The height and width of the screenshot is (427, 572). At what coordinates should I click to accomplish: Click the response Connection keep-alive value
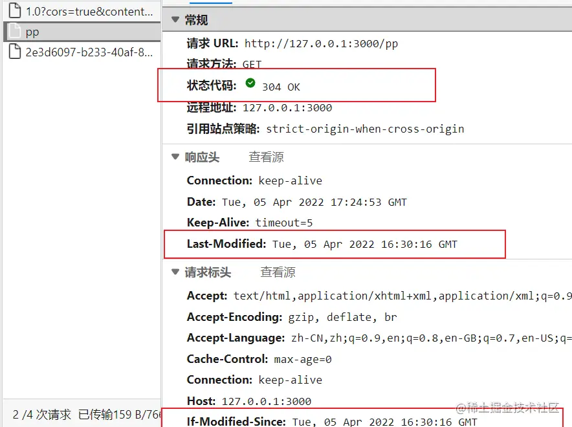pos(291,181)
